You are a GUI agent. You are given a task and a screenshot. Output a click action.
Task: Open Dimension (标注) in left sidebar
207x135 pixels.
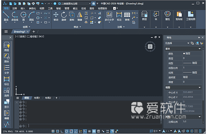[x=6, y=80]
